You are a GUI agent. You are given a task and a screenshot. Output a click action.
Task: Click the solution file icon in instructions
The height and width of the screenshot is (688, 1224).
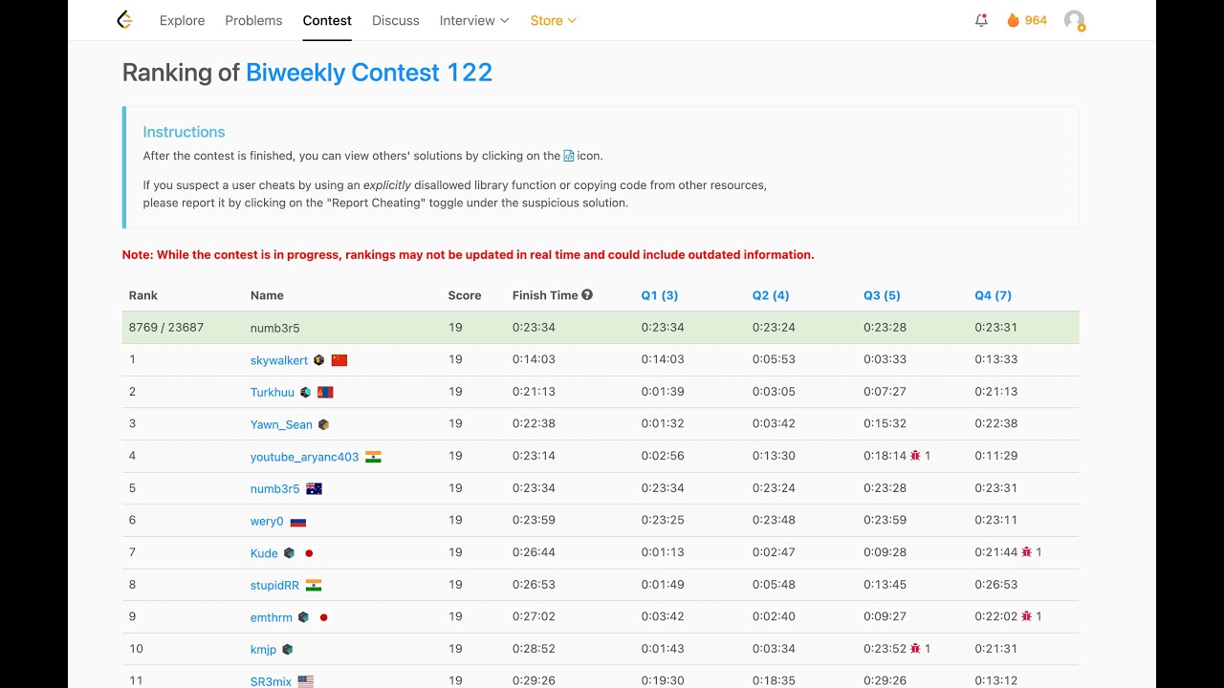[x=569, y=156]
